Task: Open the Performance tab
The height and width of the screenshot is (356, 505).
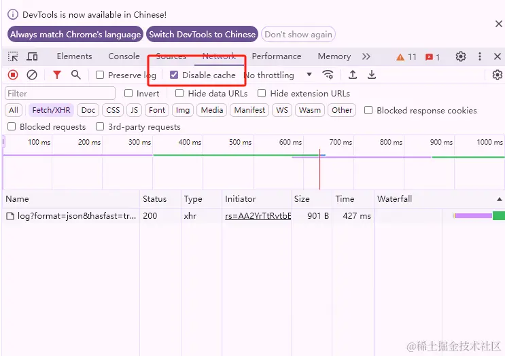Action: coord(277,56)
